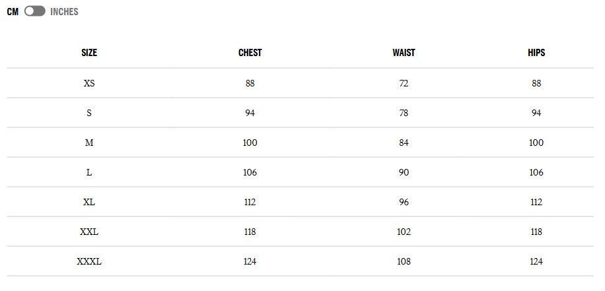This screenshot has height=291, width=605.
Task: Select the M size row label
Action: point(89,143)
